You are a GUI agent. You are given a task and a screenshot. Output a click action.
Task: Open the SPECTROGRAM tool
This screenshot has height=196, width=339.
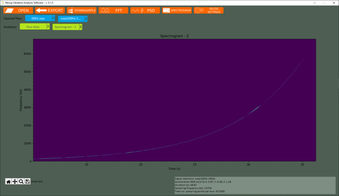pos(177,10)
